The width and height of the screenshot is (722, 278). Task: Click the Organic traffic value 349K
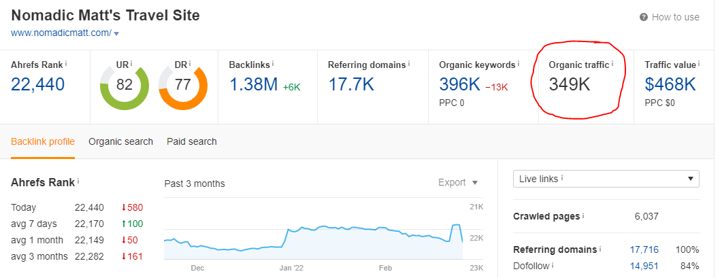pos(569,85)
